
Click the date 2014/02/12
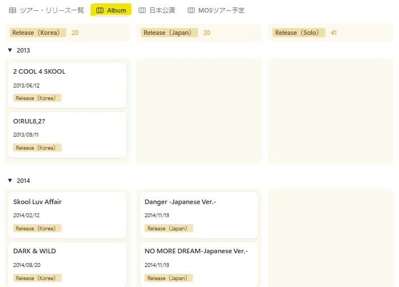pyautogui.click(x=26, y=216)
